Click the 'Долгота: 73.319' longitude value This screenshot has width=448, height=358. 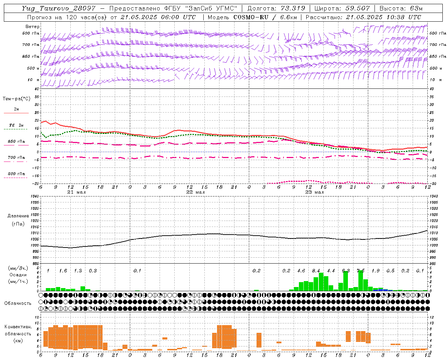pyautogui.click(x=276, y=8)
